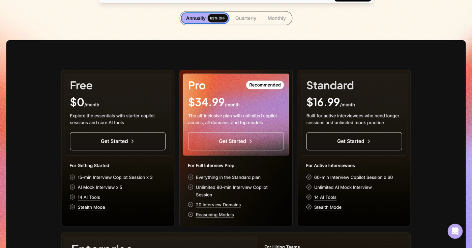Image resolution: width=472 pixels, height=248 pixels.
Task: Get Started with the Free plan
Action: [x=118, y=141]
